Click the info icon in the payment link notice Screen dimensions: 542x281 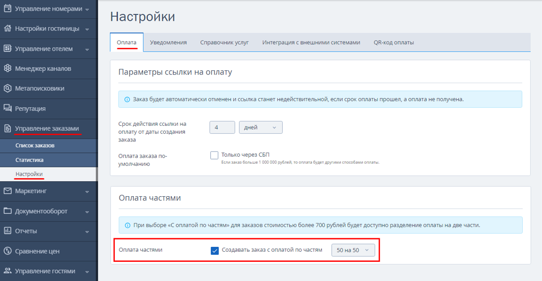[127, 100]
